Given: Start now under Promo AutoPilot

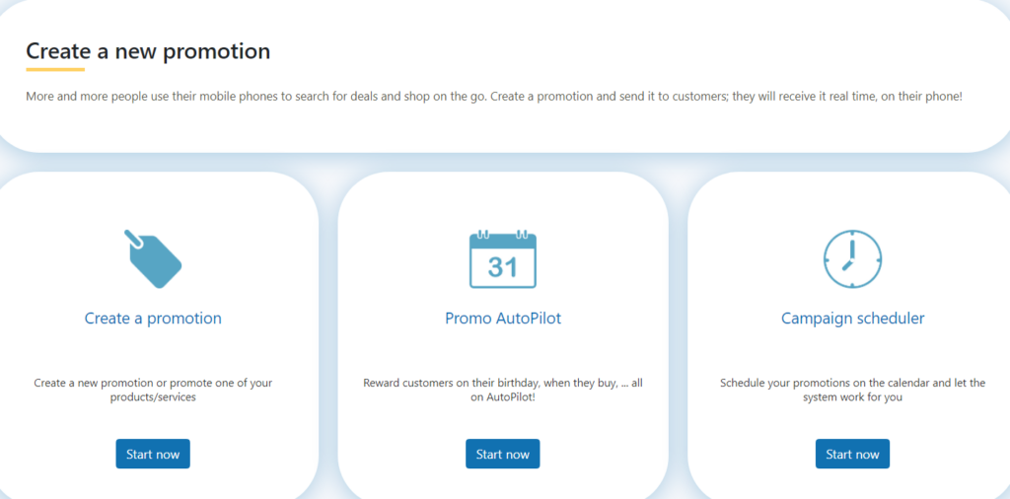Looking at the screenshot, I should (502, 454).
